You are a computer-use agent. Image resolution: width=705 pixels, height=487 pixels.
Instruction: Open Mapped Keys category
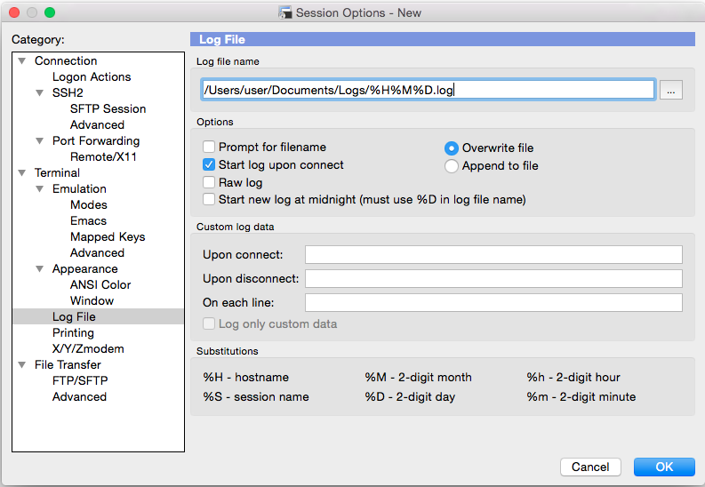(108, 236)
